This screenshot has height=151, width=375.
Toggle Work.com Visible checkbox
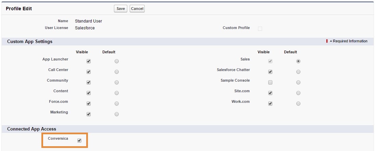click(x=270, y=104)
